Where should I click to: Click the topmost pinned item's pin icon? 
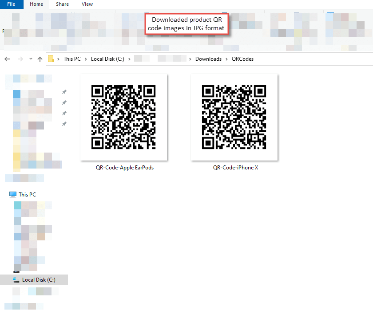(x=64, y=91)
